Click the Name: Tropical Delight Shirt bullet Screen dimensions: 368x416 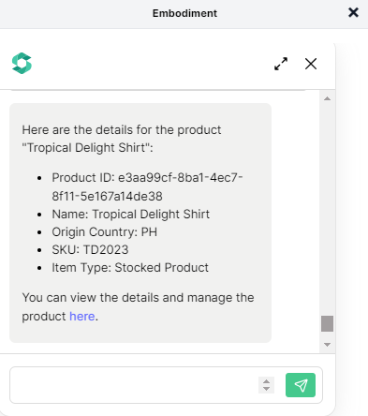pos(131,215)
